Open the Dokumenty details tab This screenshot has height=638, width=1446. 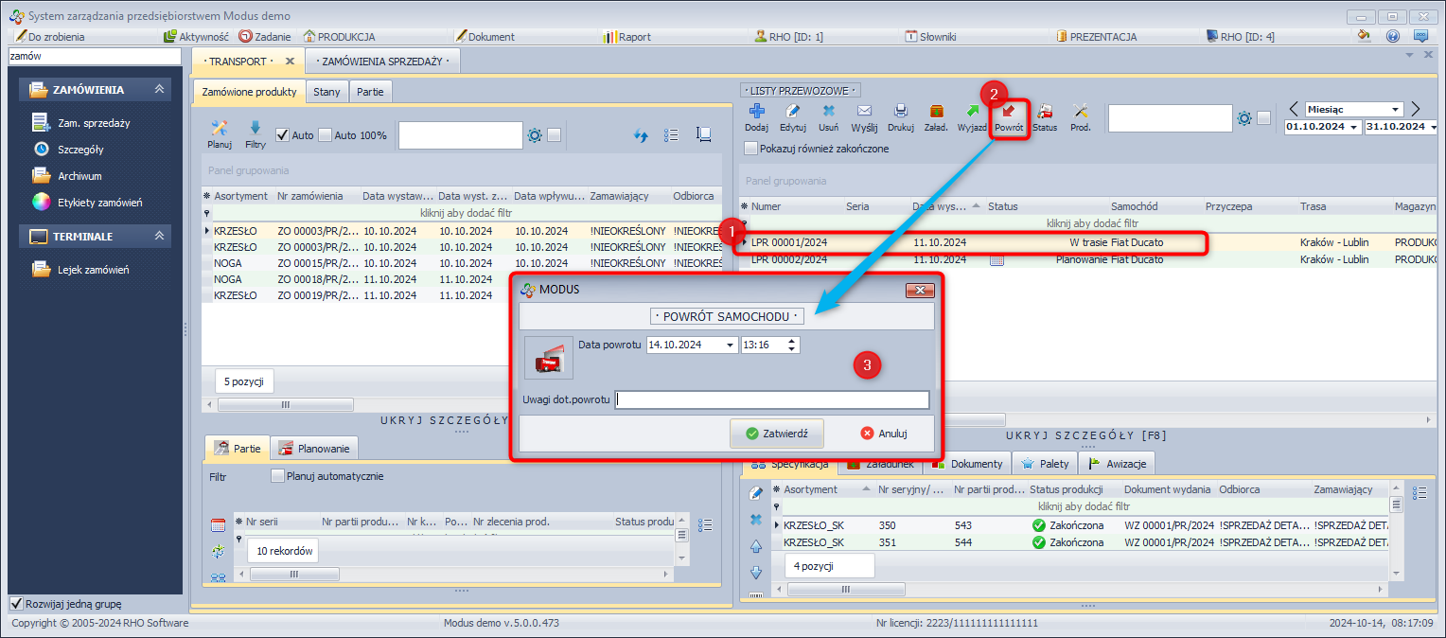(x=967, y=464)
